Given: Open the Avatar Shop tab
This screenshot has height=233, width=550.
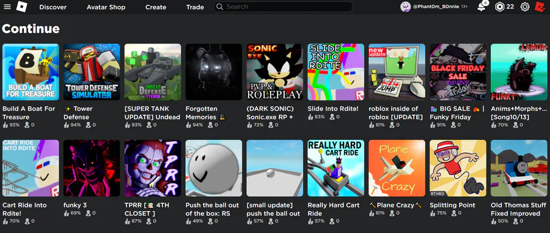Looking at the screenshot, I should coord(106,7).
